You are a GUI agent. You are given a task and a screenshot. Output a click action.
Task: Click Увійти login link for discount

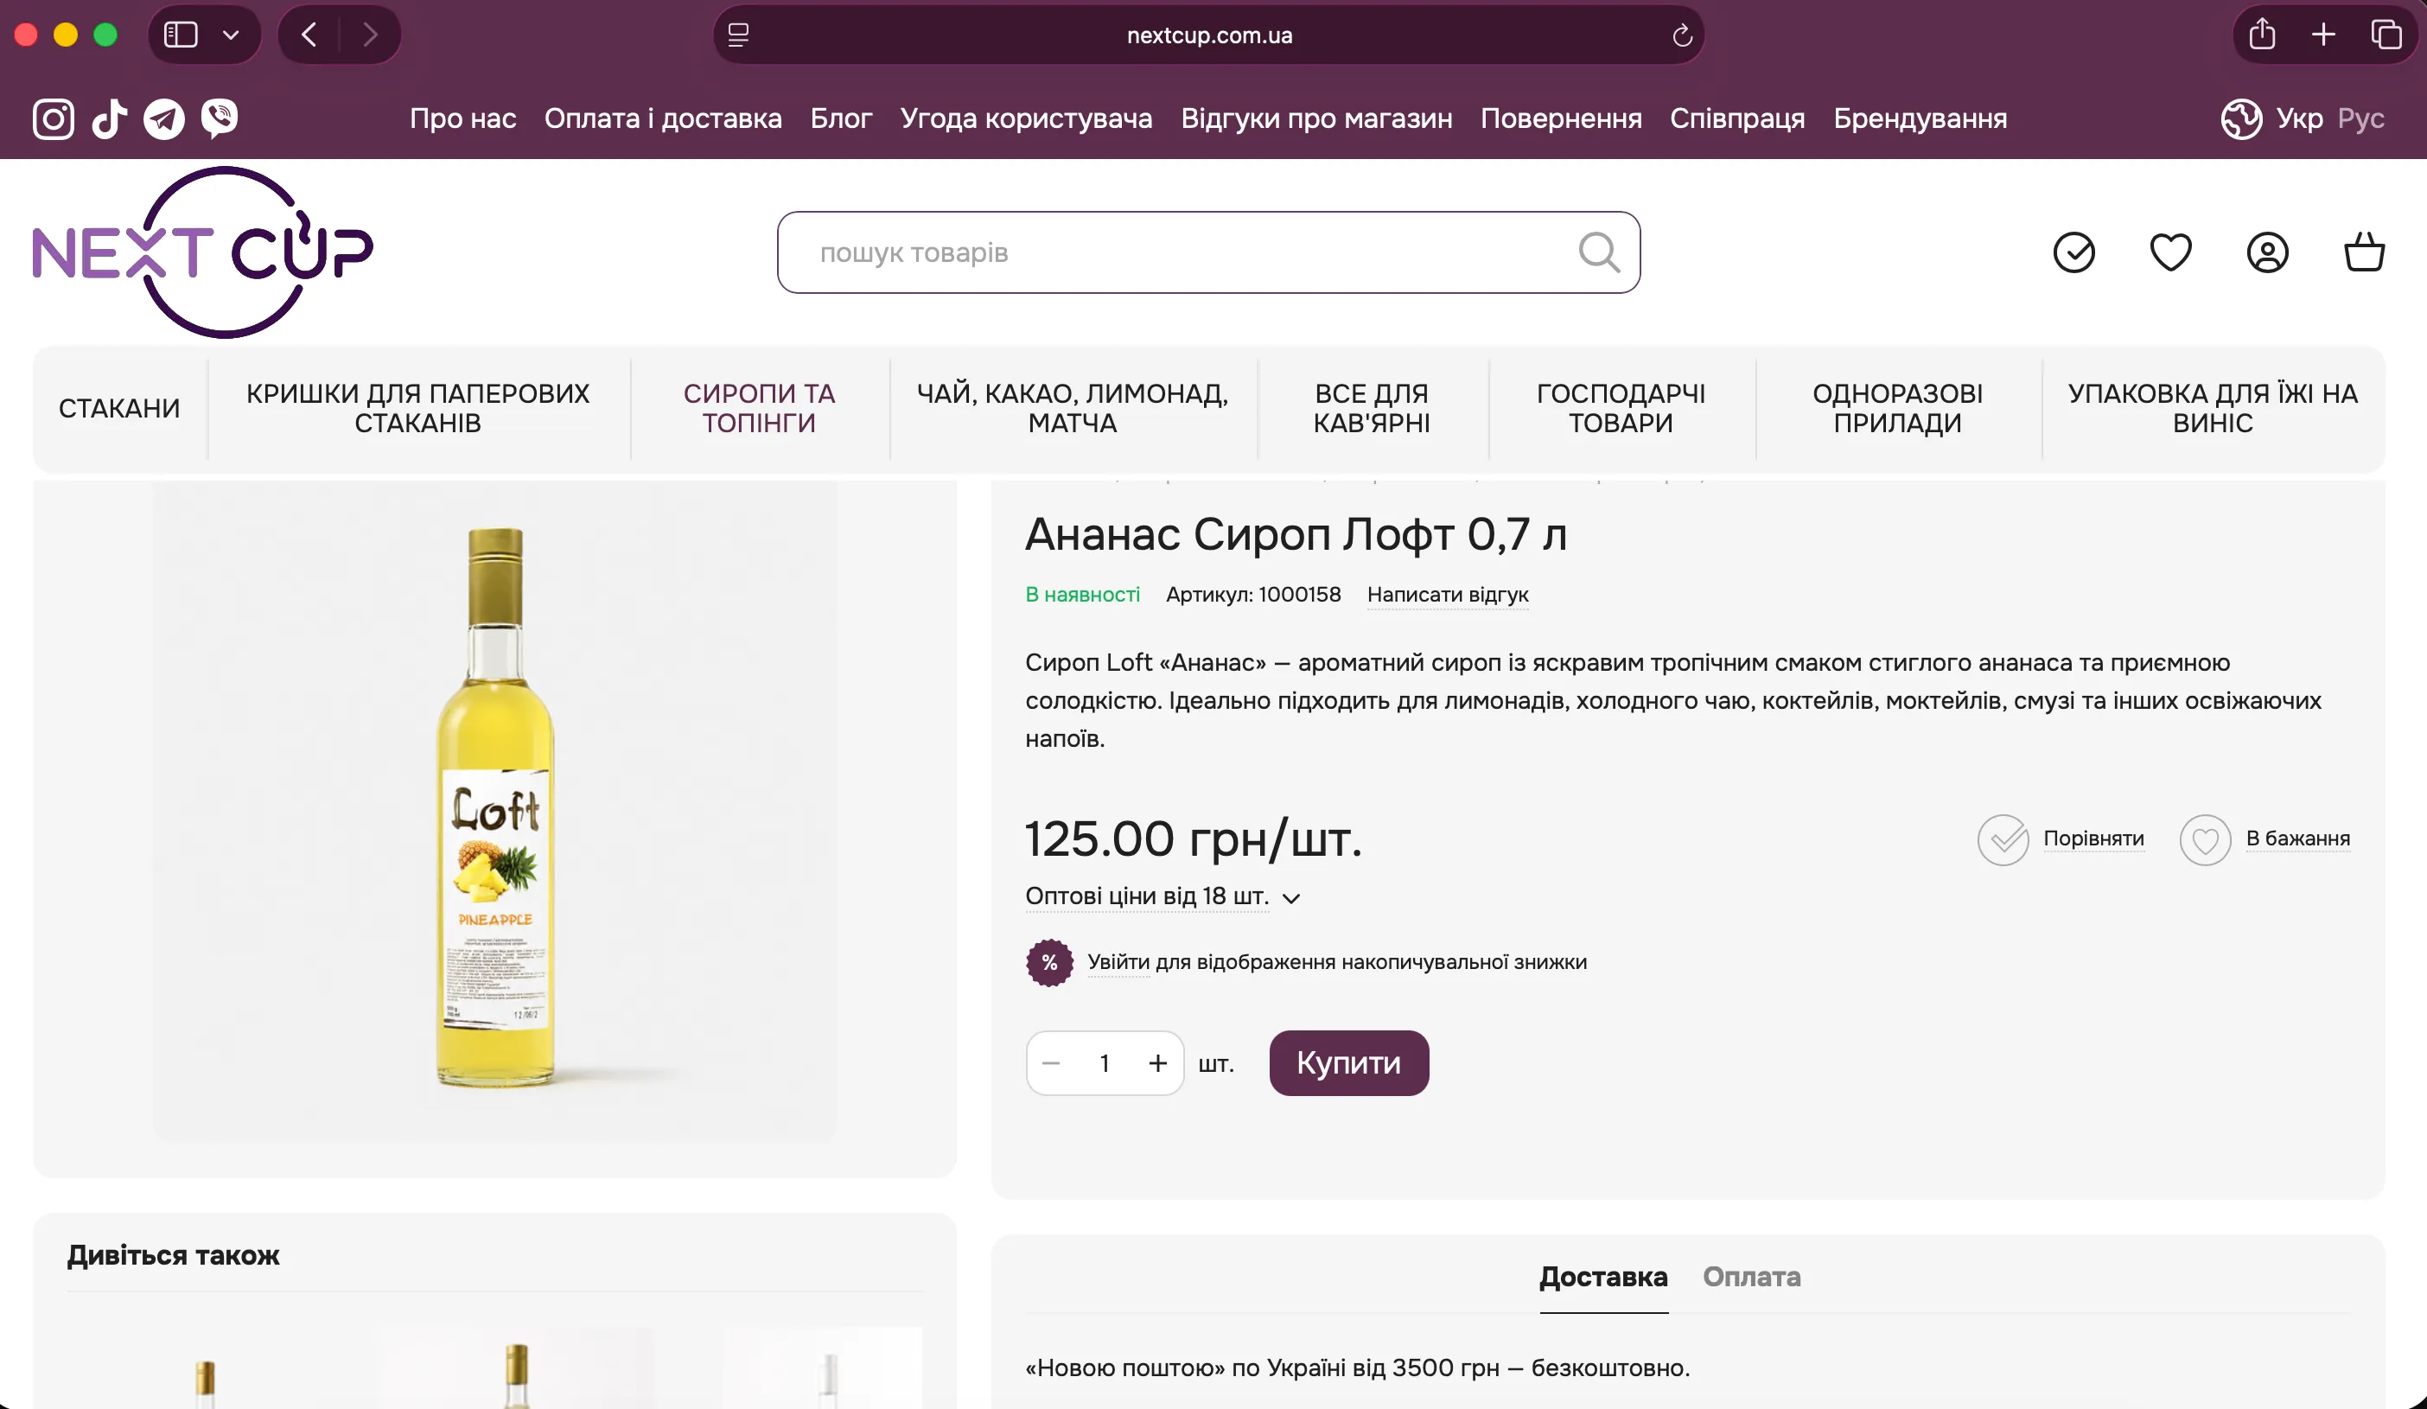(x=1118, y=962)
